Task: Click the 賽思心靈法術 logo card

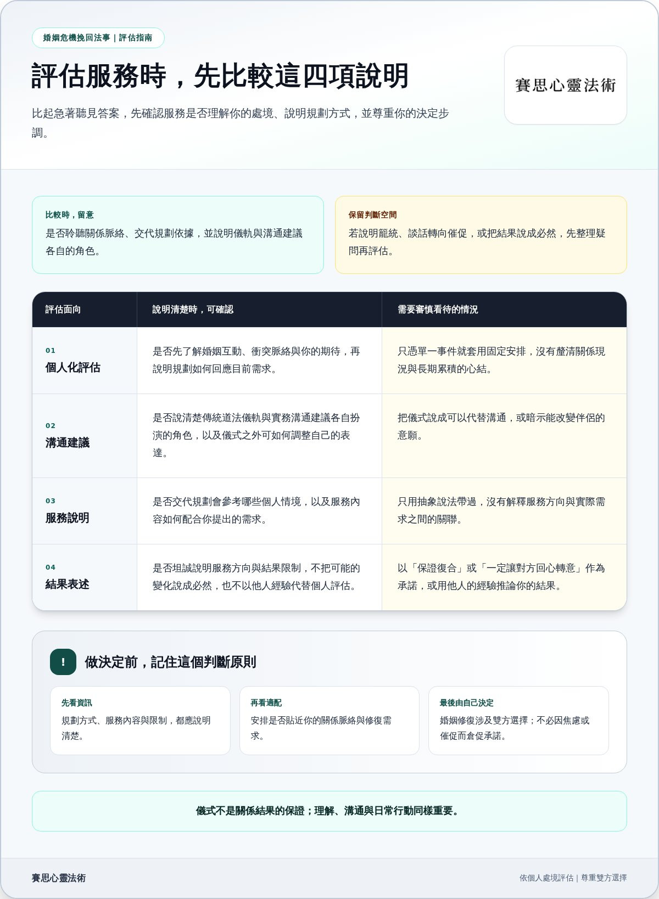Action: point(565,85)
